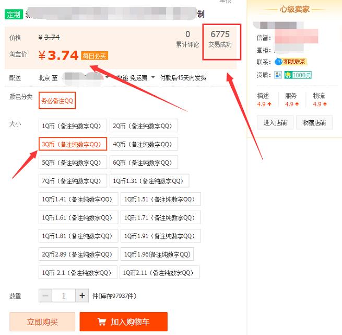Click the 收藏店铺 button
The height and width of the screenshot is (335, 342).
(x=314, y=122)
